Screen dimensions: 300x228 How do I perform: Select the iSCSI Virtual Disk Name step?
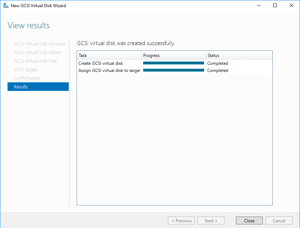pos(37,53)
